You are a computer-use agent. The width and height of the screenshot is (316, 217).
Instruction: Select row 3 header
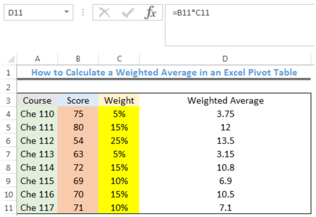[8, 100]
